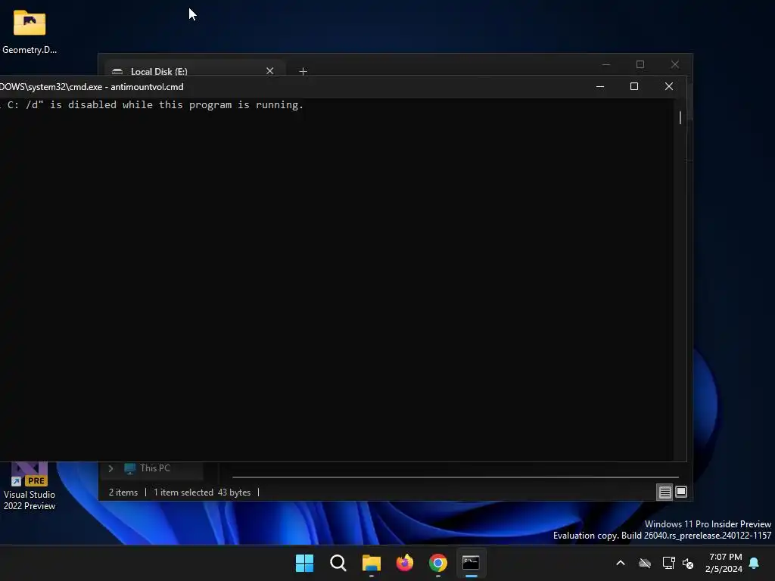Add a new tab in File Explorer

(x=303, y=71)
